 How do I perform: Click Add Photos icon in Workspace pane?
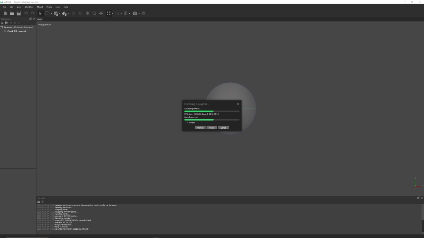tap(6, 23)
